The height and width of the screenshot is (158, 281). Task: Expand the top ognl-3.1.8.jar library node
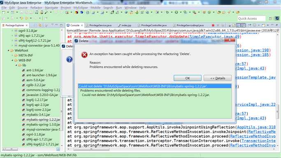click(x=12, y=30)
